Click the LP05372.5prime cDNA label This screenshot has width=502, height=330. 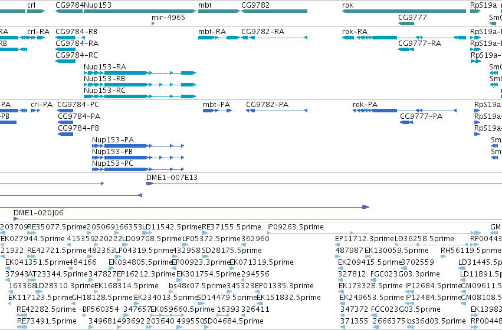211,239
